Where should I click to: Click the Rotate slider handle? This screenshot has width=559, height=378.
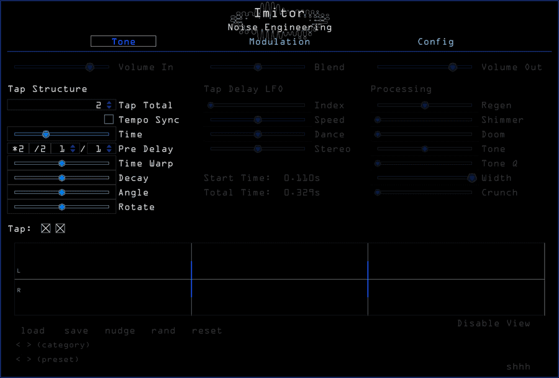coord(61,206)
